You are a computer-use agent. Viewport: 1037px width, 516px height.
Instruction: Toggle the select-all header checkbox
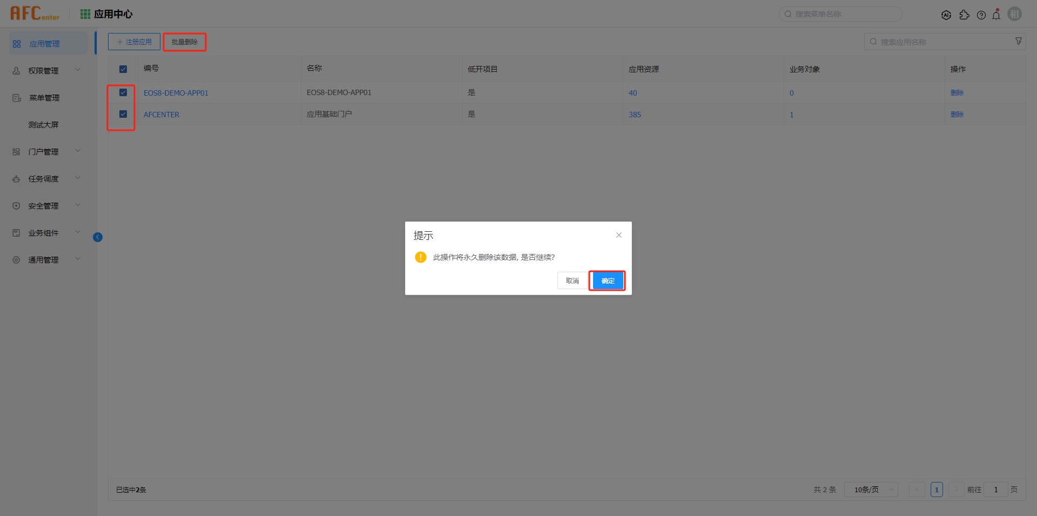pyautogui.click(x=123, y=69)
